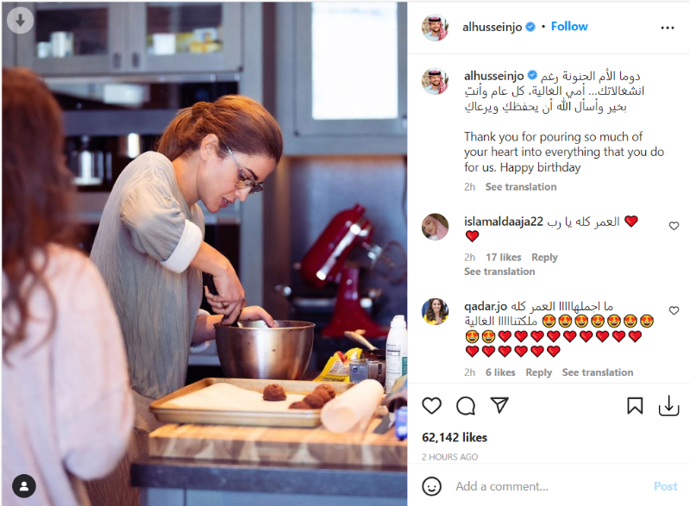
Task: Reply to the islamaldaaja22 comment
Action: 544,257
